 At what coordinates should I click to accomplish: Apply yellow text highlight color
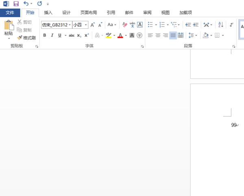(109, 35)
